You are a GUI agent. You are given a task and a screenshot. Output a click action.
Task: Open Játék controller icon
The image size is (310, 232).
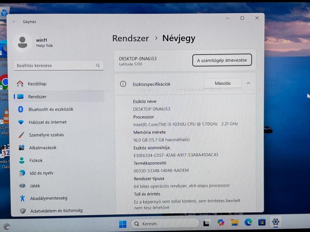click(22, 186)
